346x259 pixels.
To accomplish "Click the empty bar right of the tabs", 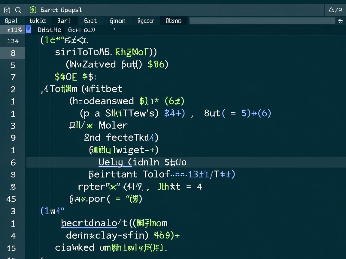I will coord(262,21).
